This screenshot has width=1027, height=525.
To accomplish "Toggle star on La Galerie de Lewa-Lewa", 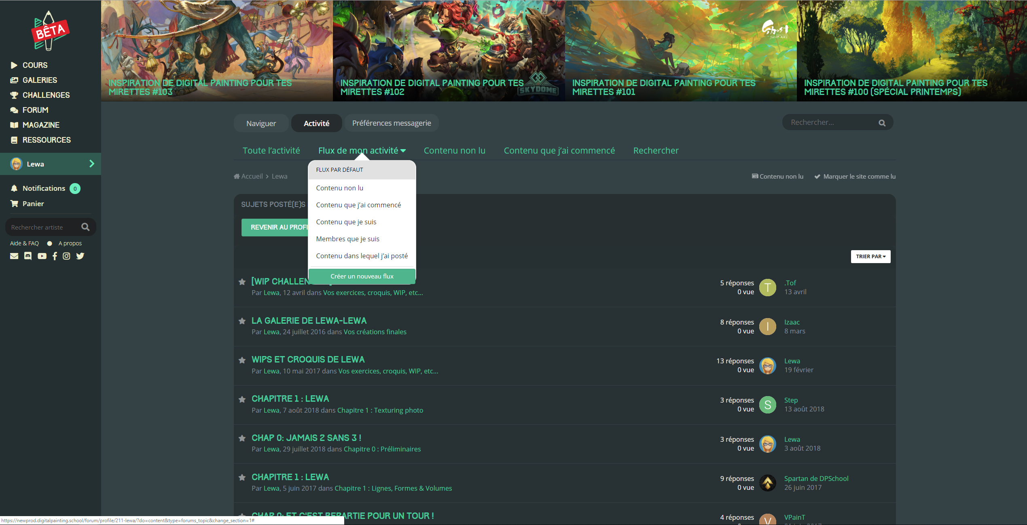I will point(242,321).
